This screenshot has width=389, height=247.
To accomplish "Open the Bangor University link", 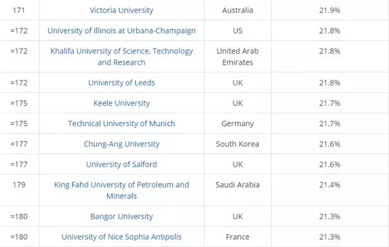I will tap(121, 217).
